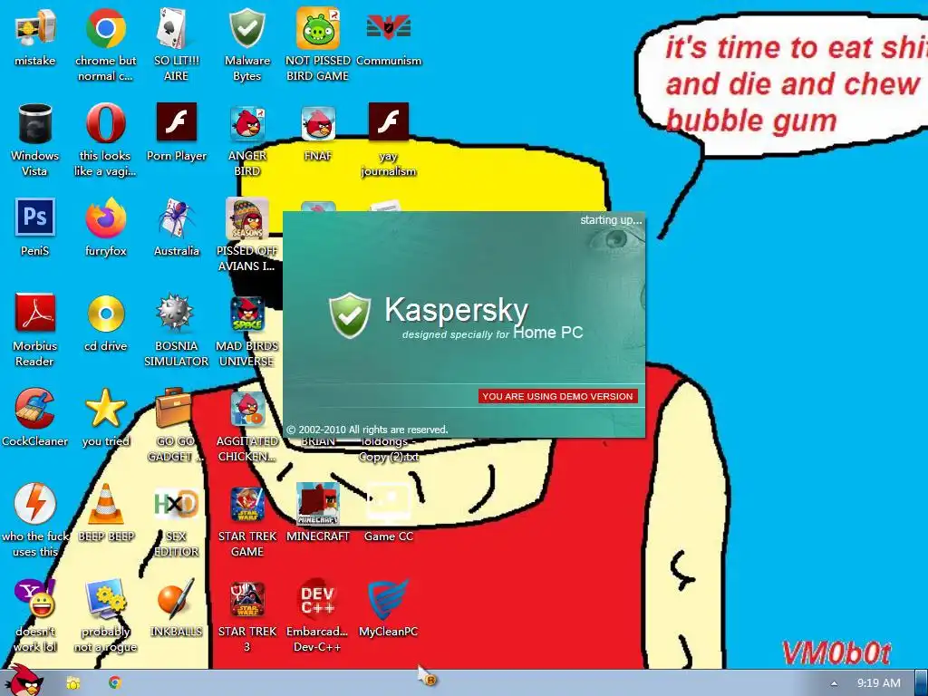Screen dimensions: 928x696
Task: Open the MINECRAFT desktop icon
Action: [x=318, y=504]
